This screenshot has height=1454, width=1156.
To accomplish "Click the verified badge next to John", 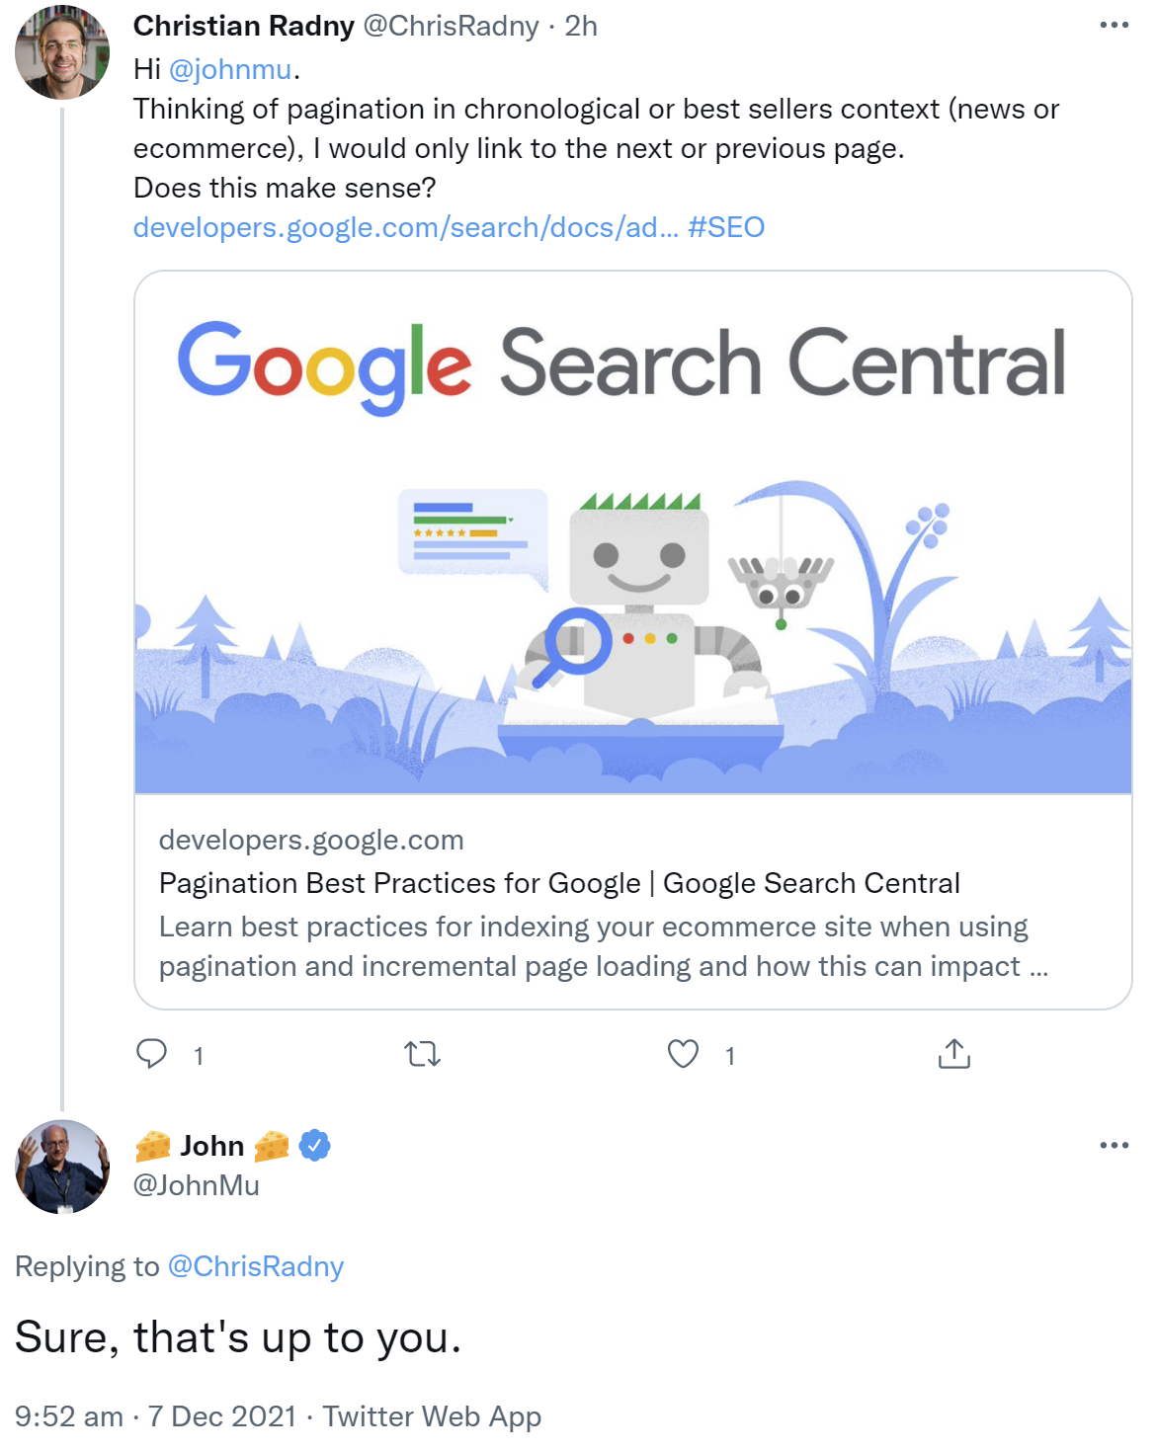I will coord(313,1146).
